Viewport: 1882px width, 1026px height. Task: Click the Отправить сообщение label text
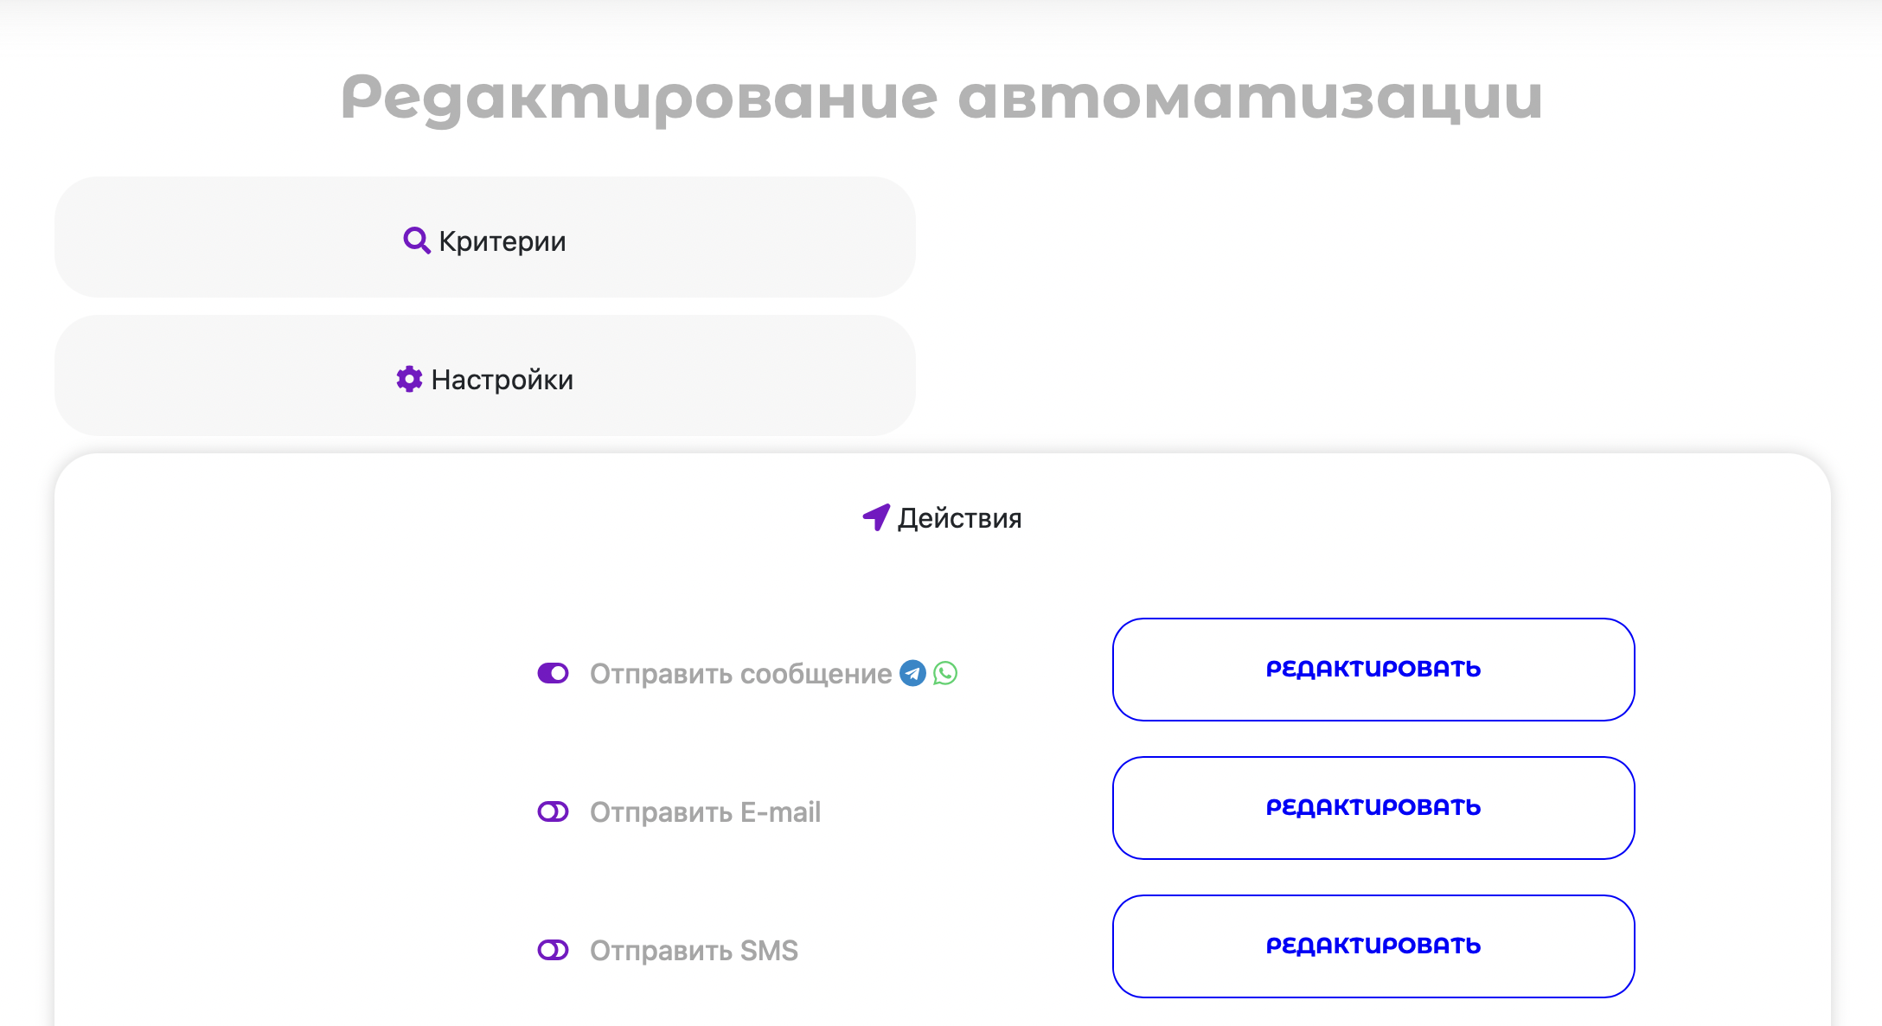740,673
